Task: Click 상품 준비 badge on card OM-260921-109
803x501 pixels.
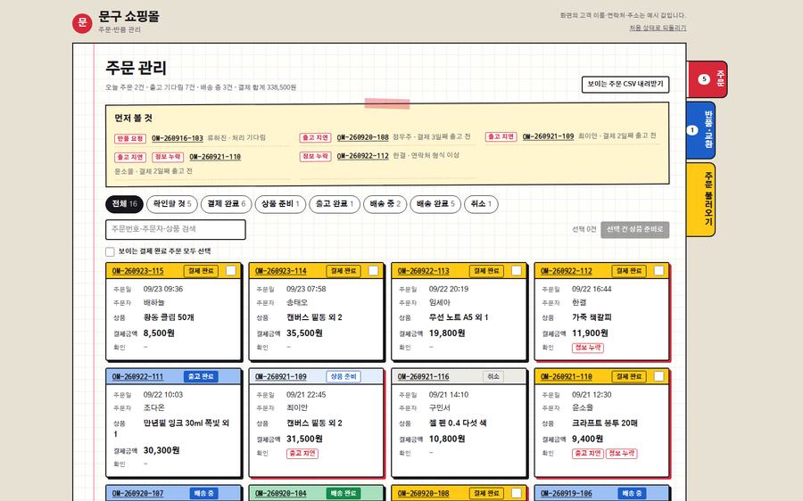Action: click(344, 377)
